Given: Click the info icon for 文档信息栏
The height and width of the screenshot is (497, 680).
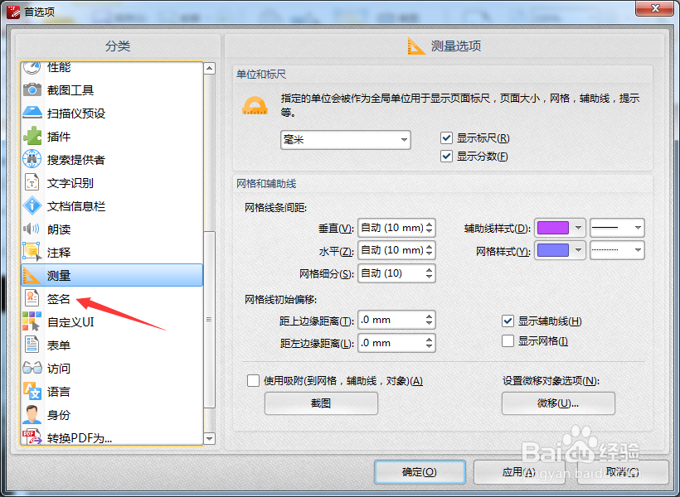Looking at the screenshot, I should point(32,205).
